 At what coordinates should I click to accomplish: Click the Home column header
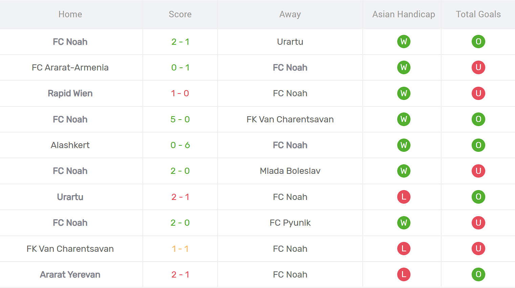(x=70, y=14)
